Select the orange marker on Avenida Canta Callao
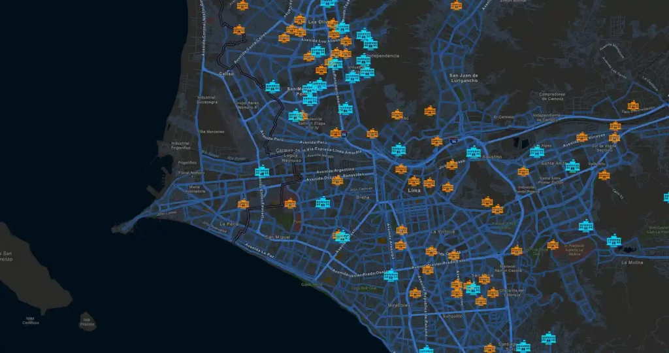The height and width of the screenshot is (353, 669). 239,30
